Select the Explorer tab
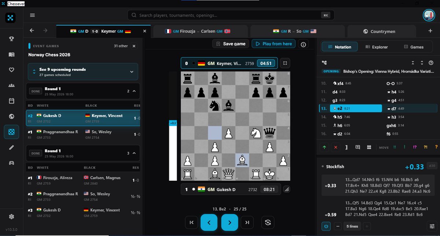 (x=377, y=47)
